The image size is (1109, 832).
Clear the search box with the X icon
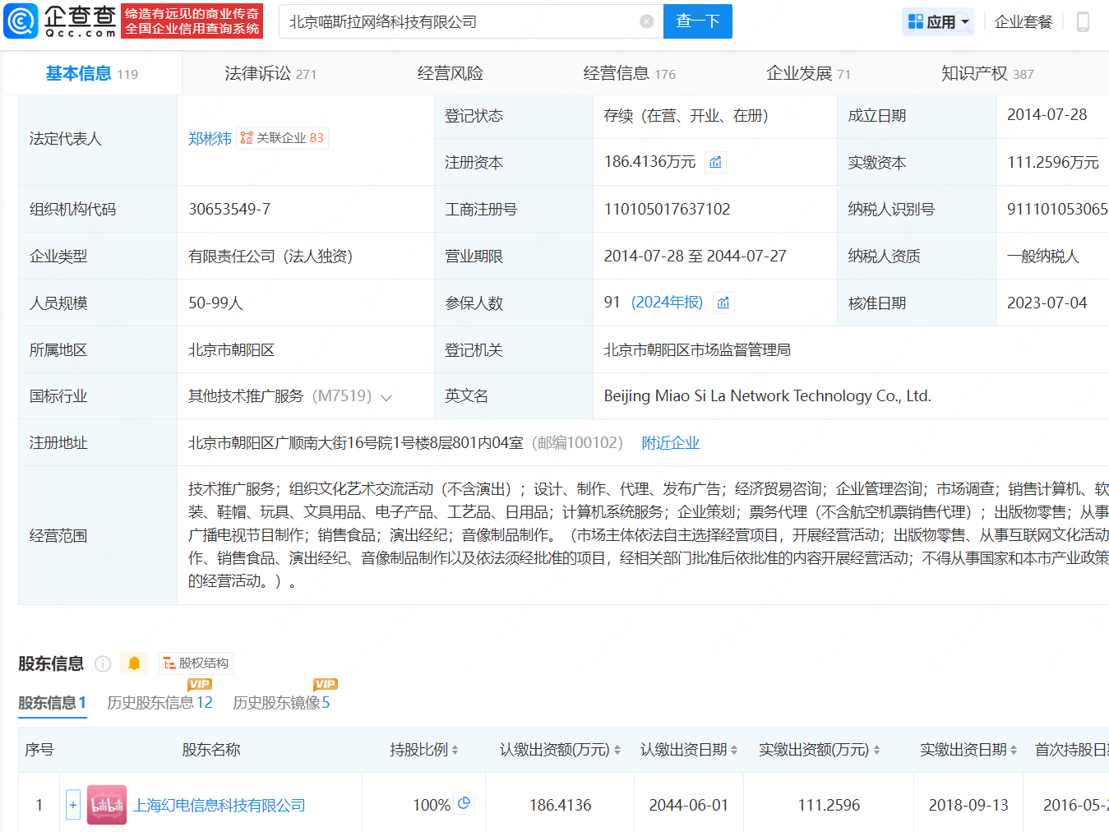[x=647, y=21]
